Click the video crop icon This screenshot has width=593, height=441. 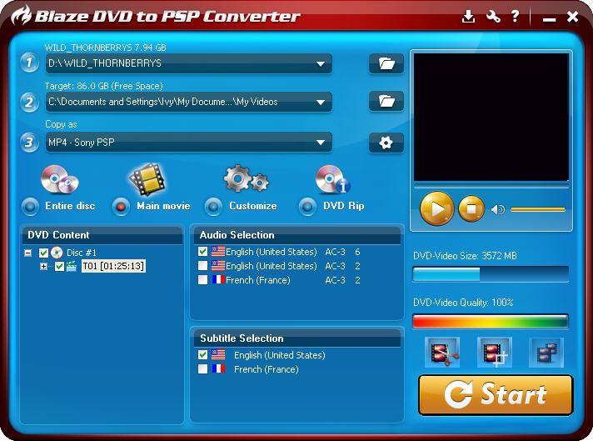(x=494, y=353)
